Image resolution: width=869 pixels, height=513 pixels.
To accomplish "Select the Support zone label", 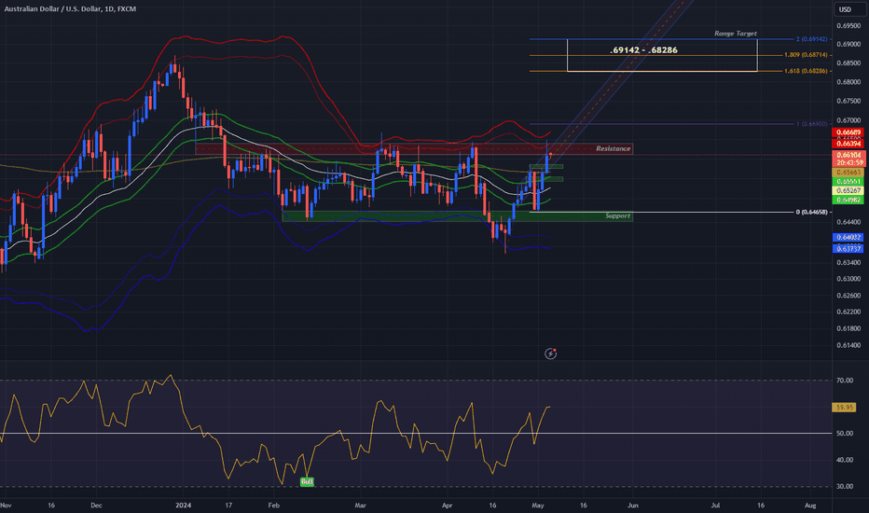I will [x=617, y=215].
